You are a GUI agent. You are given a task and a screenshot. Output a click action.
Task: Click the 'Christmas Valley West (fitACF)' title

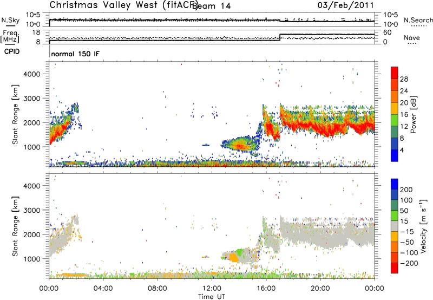tap(123, 5)
